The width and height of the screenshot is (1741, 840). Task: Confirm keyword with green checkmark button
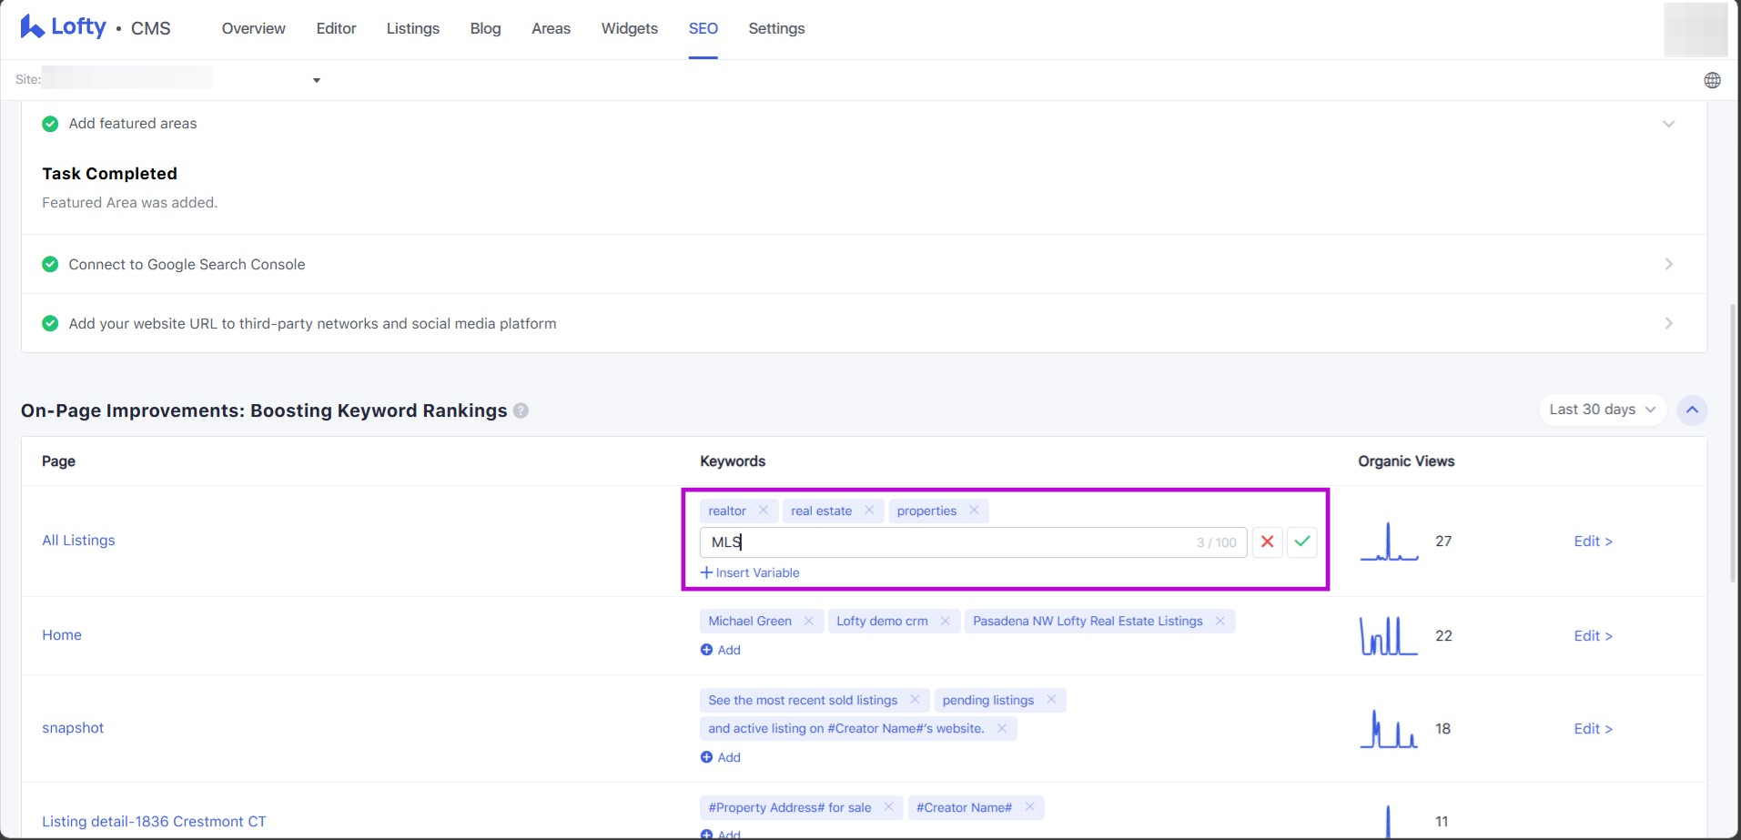click(x=1302, y=541)
